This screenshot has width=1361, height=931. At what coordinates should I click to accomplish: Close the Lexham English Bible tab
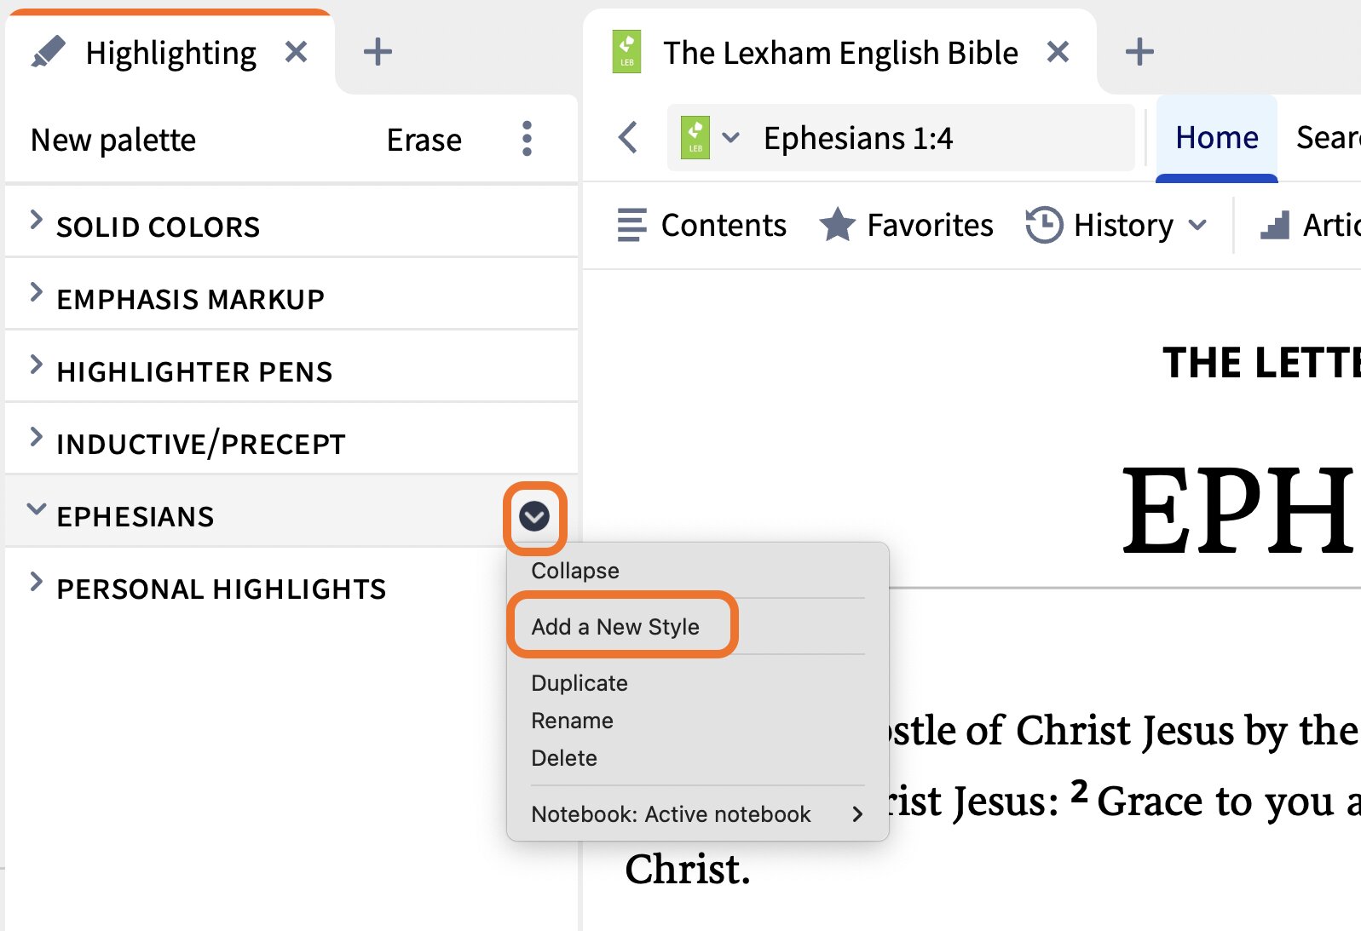[x=1058, y=53]
